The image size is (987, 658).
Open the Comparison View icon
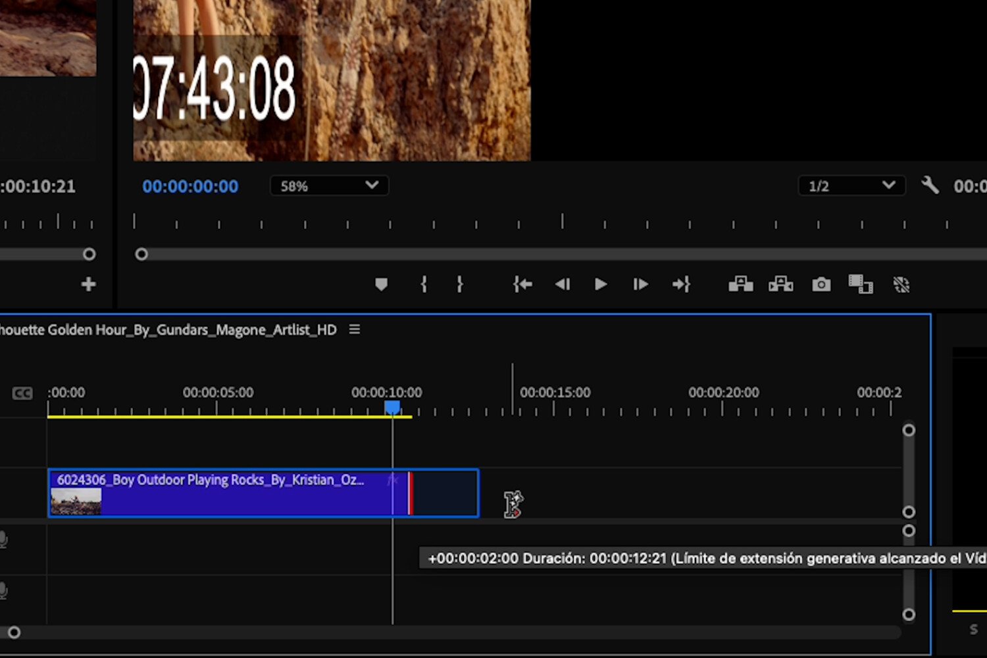coord(860,284)
